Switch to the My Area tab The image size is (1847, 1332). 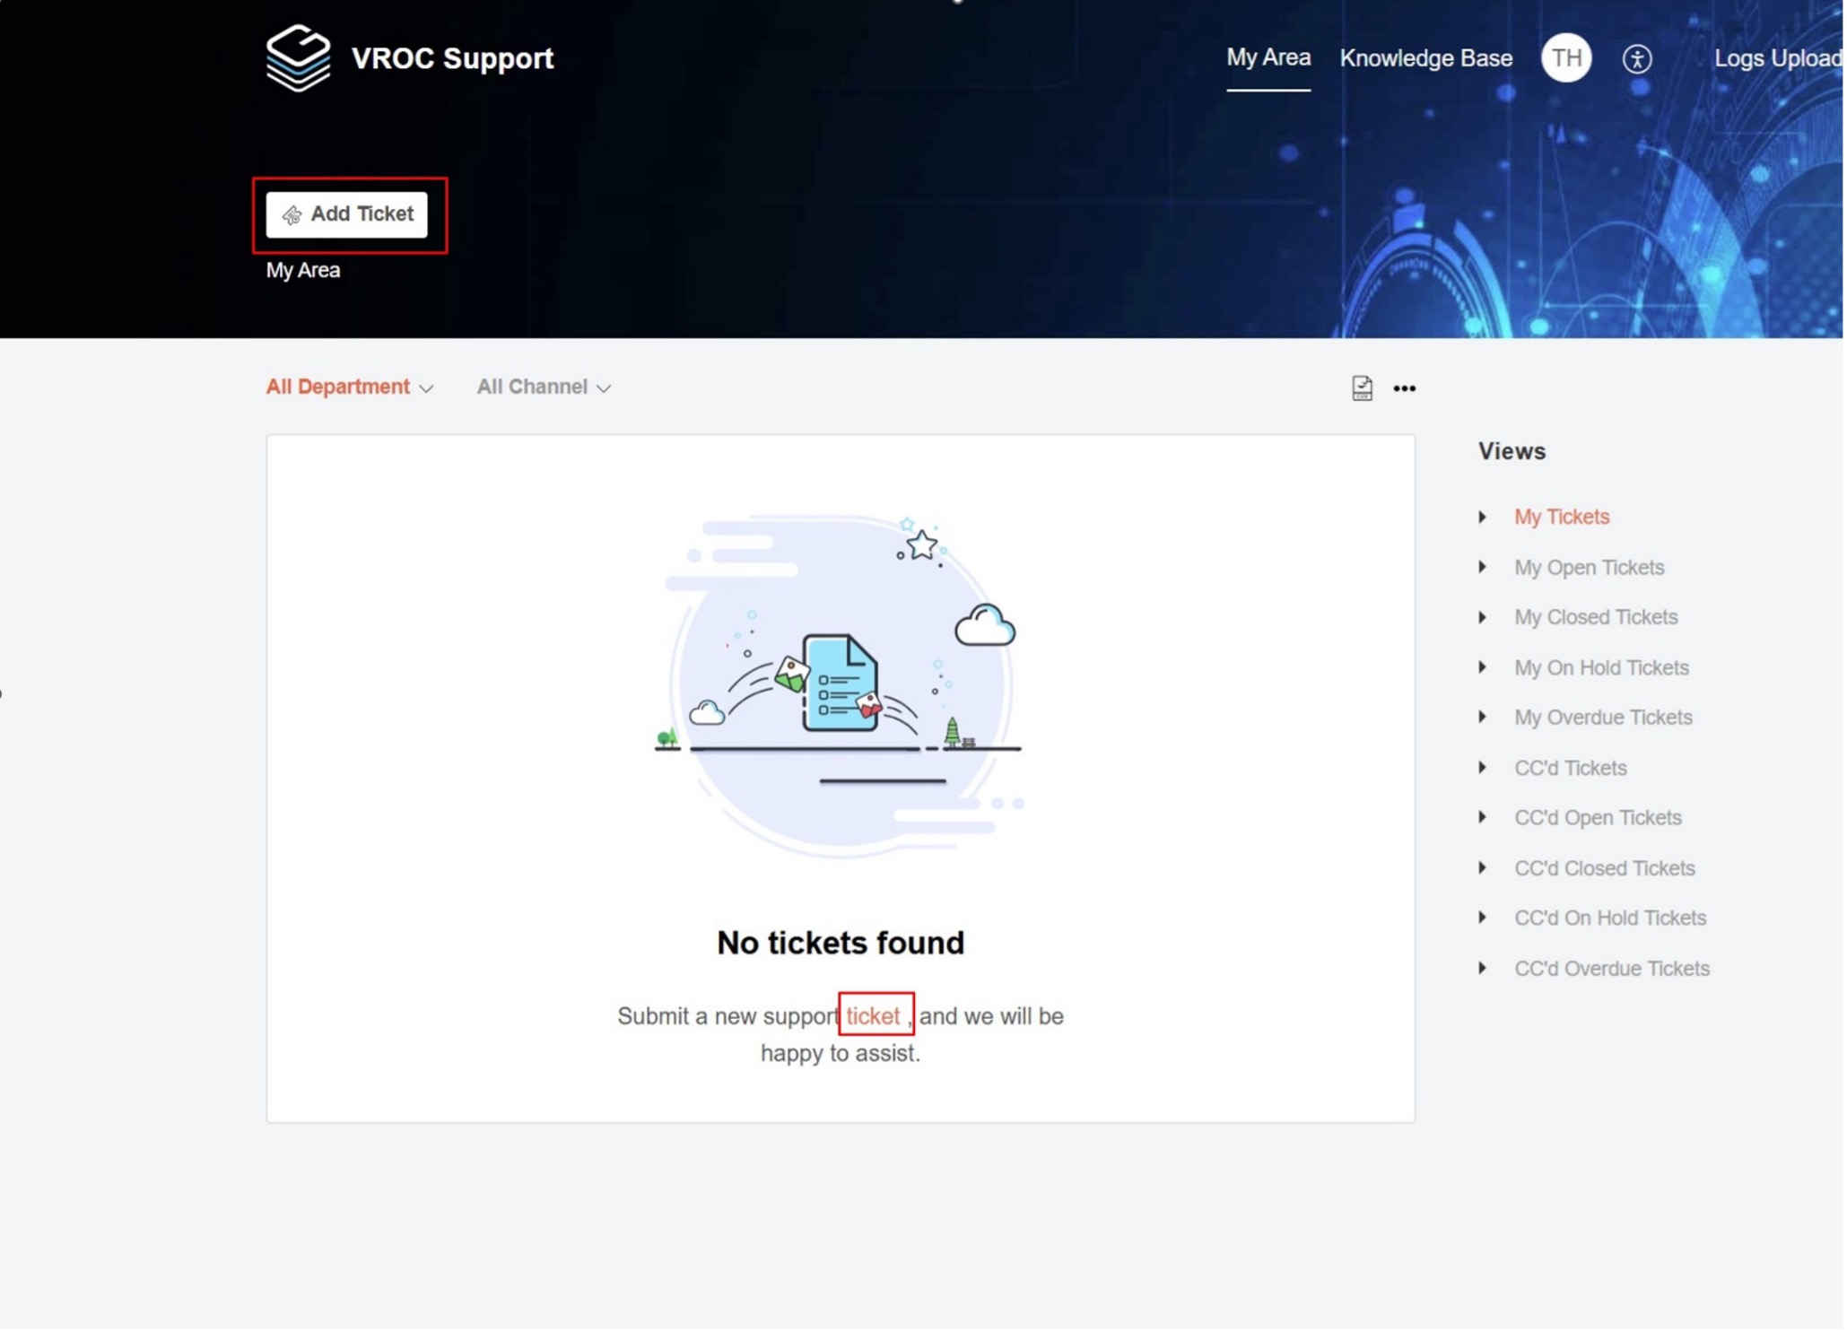pos(1268,58)
